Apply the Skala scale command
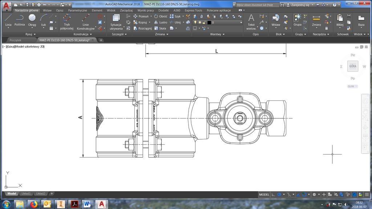This screenshot has height=209, width=372. pos(160,28)
